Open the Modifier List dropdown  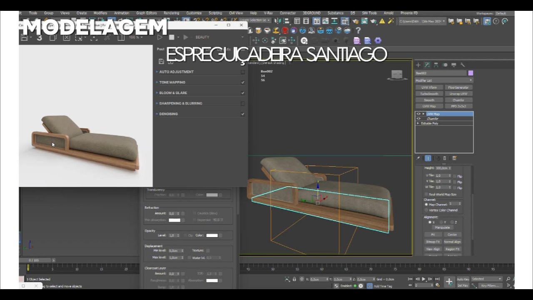[x=444, y=80]
